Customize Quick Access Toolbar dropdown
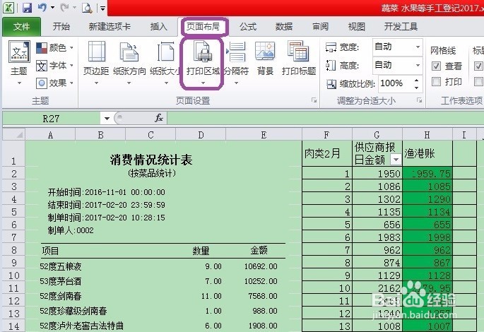The image size is (484, 332). pyautogui.click(x=102, y=8)
